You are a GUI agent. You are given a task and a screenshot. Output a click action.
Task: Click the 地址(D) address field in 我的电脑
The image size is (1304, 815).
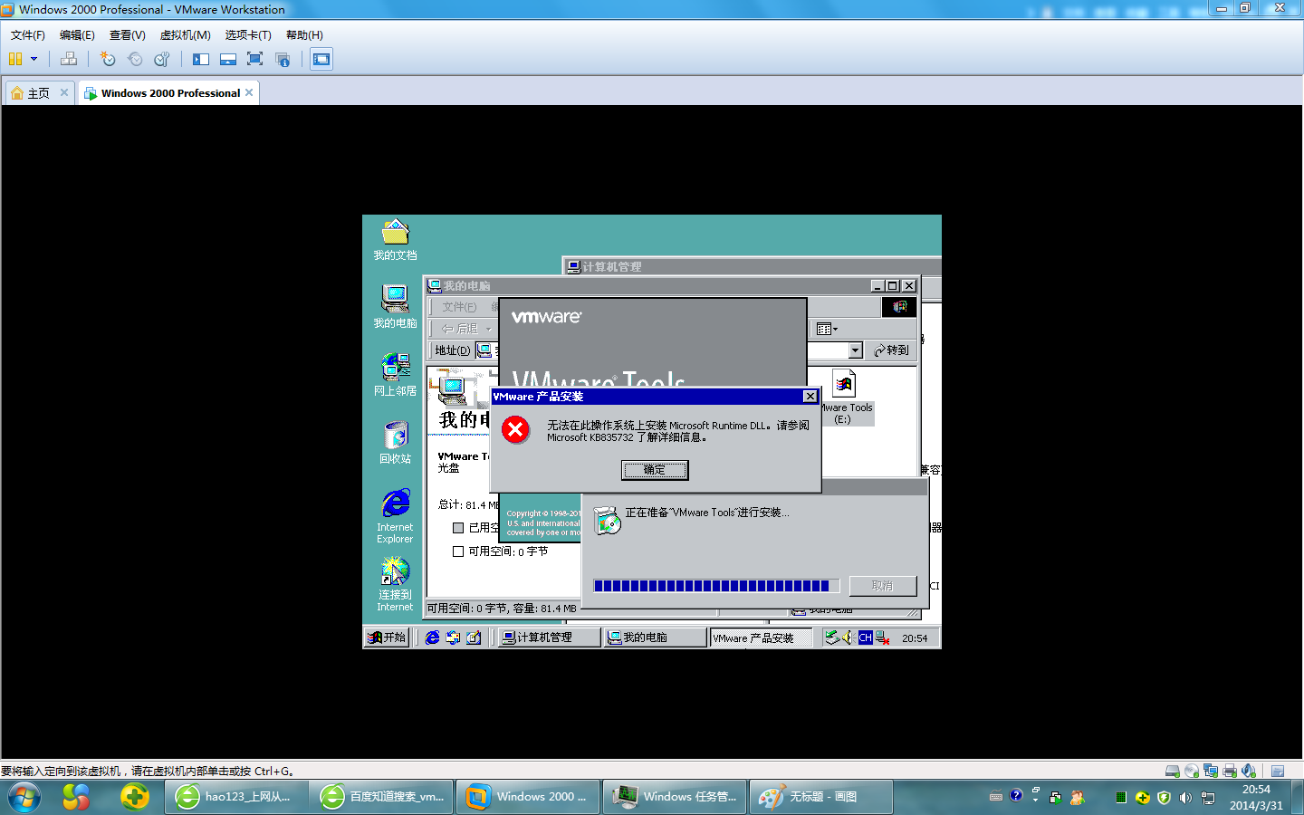tap(670, 350)
